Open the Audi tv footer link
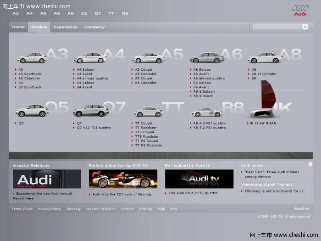321x241 pixels. pos(302,208)
